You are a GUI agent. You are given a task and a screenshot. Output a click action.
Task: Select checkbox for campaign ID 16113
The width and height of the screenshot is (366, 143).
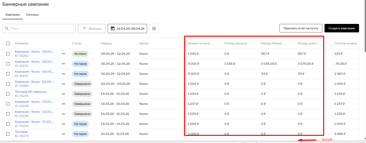(8, 74)
